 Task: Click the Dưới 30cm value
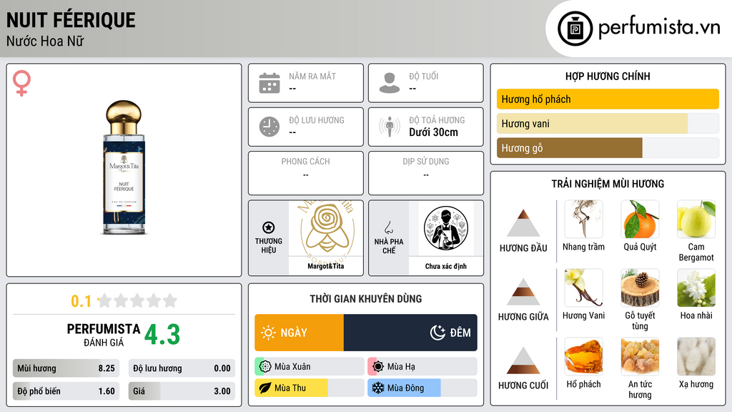[x=433, y=132]
